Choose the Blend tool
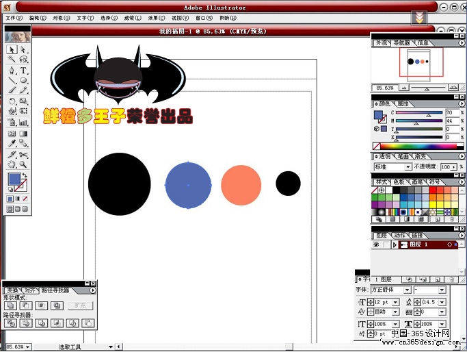This screenshot has height=352, width=467. point(23,143)
